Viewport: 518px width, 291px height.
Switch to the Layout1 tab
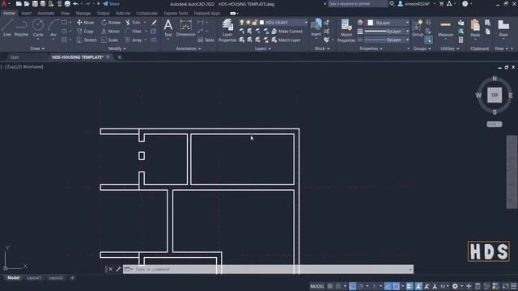tap(34, 278)
